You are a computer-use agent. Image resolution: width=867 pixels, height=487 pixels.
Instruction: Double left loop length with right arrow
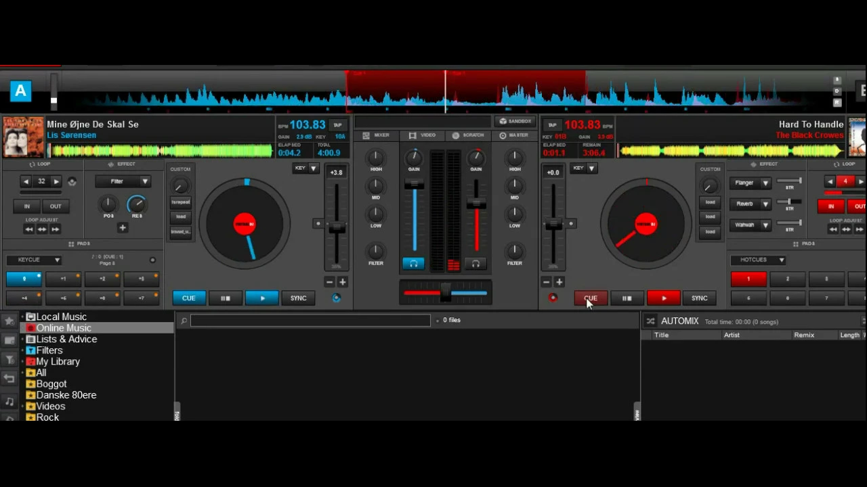56,181
